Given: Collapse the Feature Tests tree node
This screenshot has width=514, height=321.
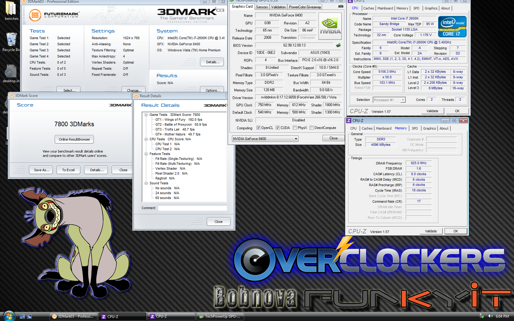Looking at the screenshot, I should pos(146,154).
